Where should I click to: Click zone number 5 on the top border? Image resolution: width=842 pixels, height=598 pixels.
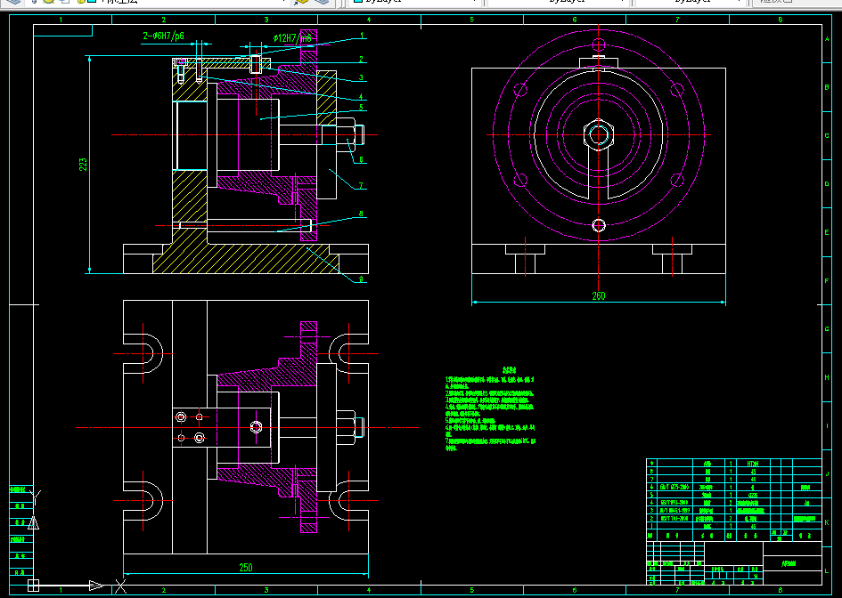click(472, 20)
